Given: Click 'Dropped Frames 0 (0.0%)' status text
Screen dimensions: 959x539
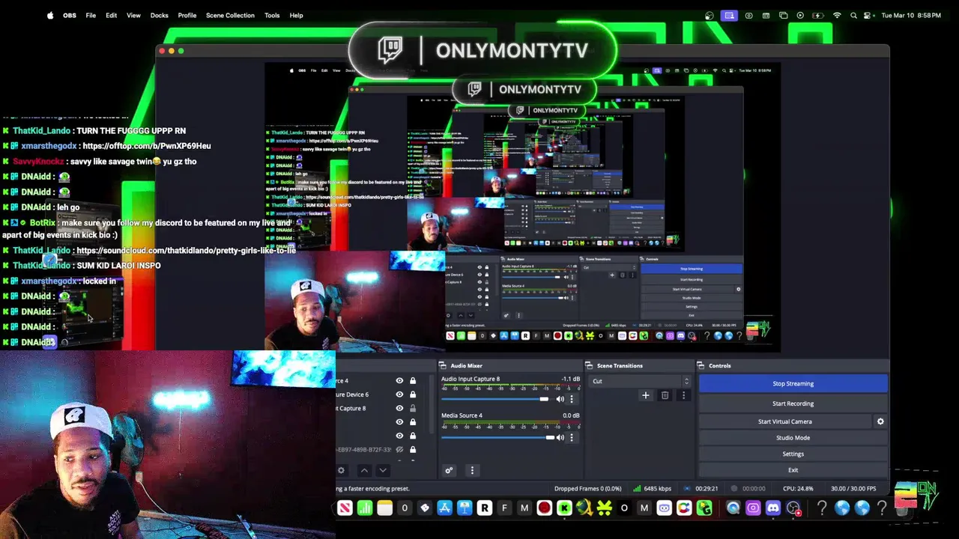Looking at the screenshot, I should click(587, 489).
